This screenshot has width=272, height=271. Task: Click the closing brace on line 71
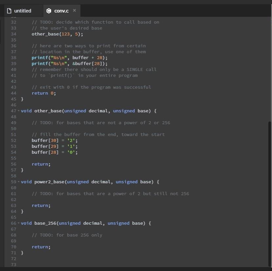tap(22, 253)
